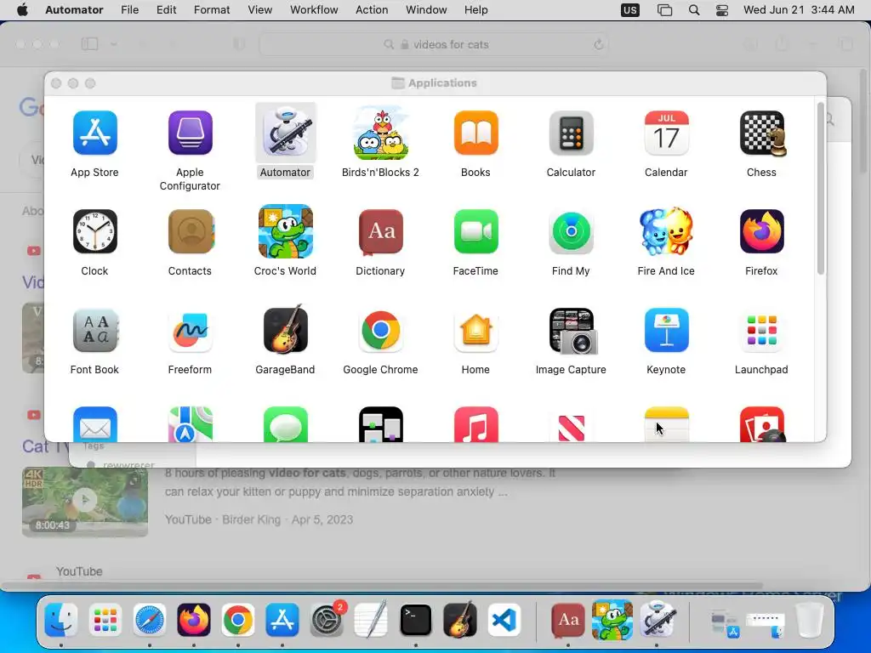Viewport: 871px width, 653px height.
Task: Select the Maps app icon
Action: (190, 424)
